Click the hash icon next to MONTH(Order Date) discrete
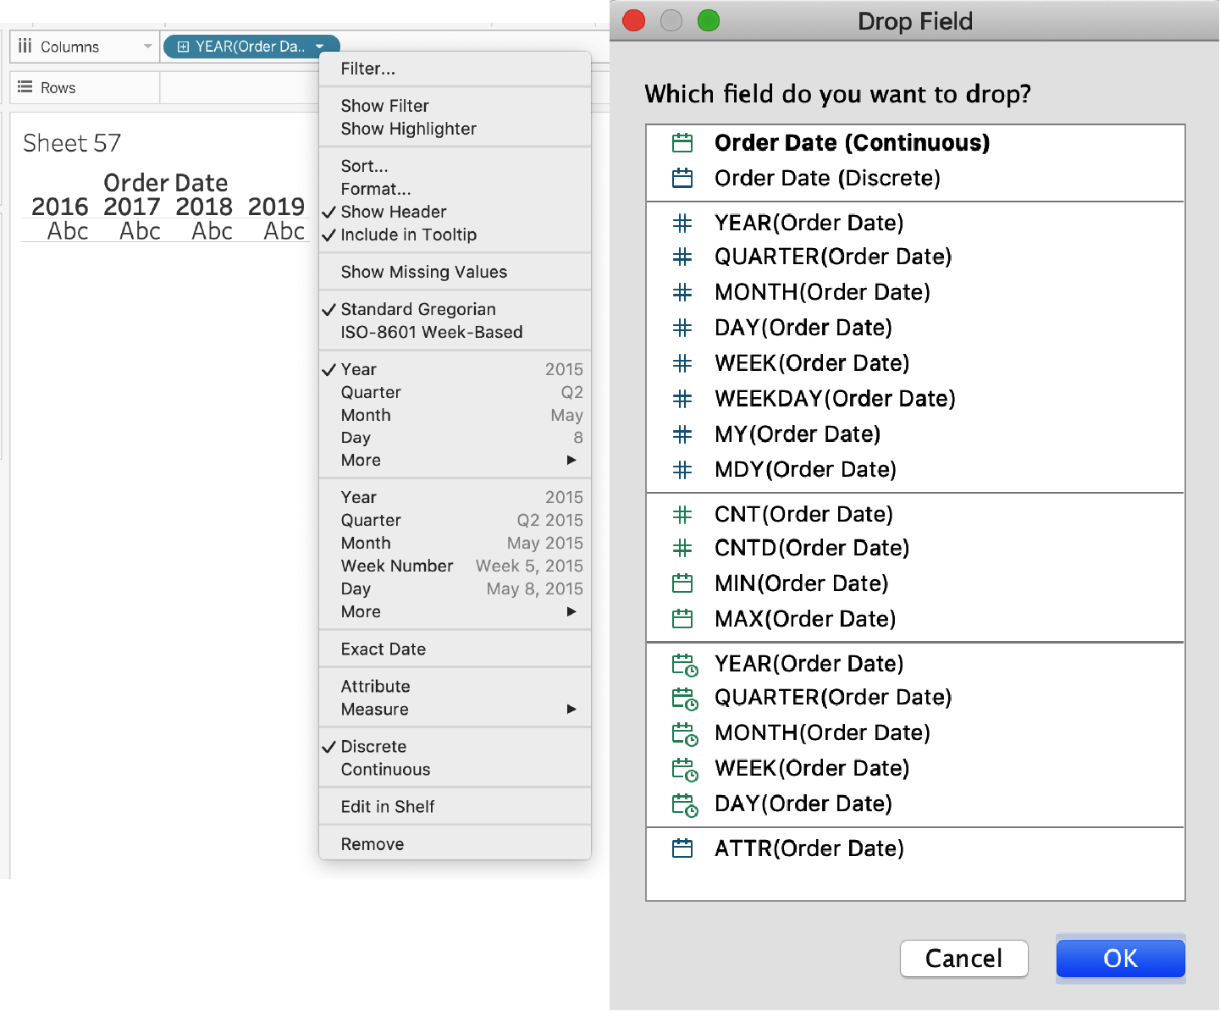The image size is (1220, 1011). [x=682, y=292]
